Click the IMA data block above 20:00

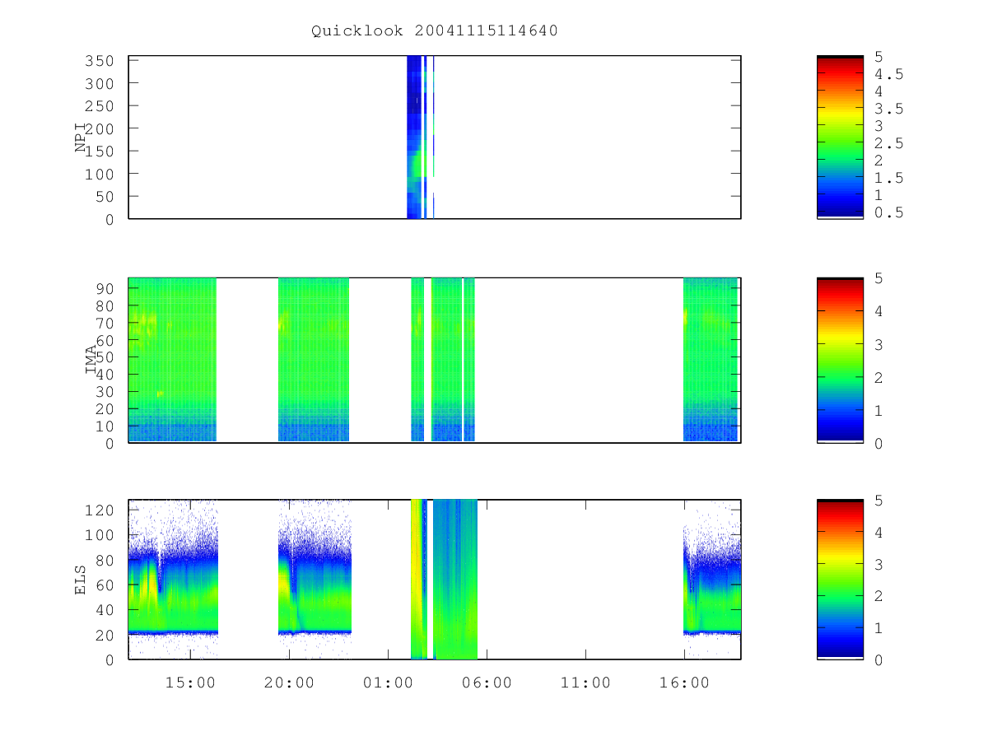coord(314,360)
